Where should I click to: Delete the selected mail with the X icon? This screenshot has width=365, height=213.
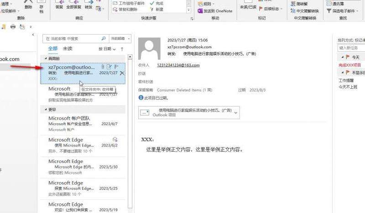pos(122,73)
